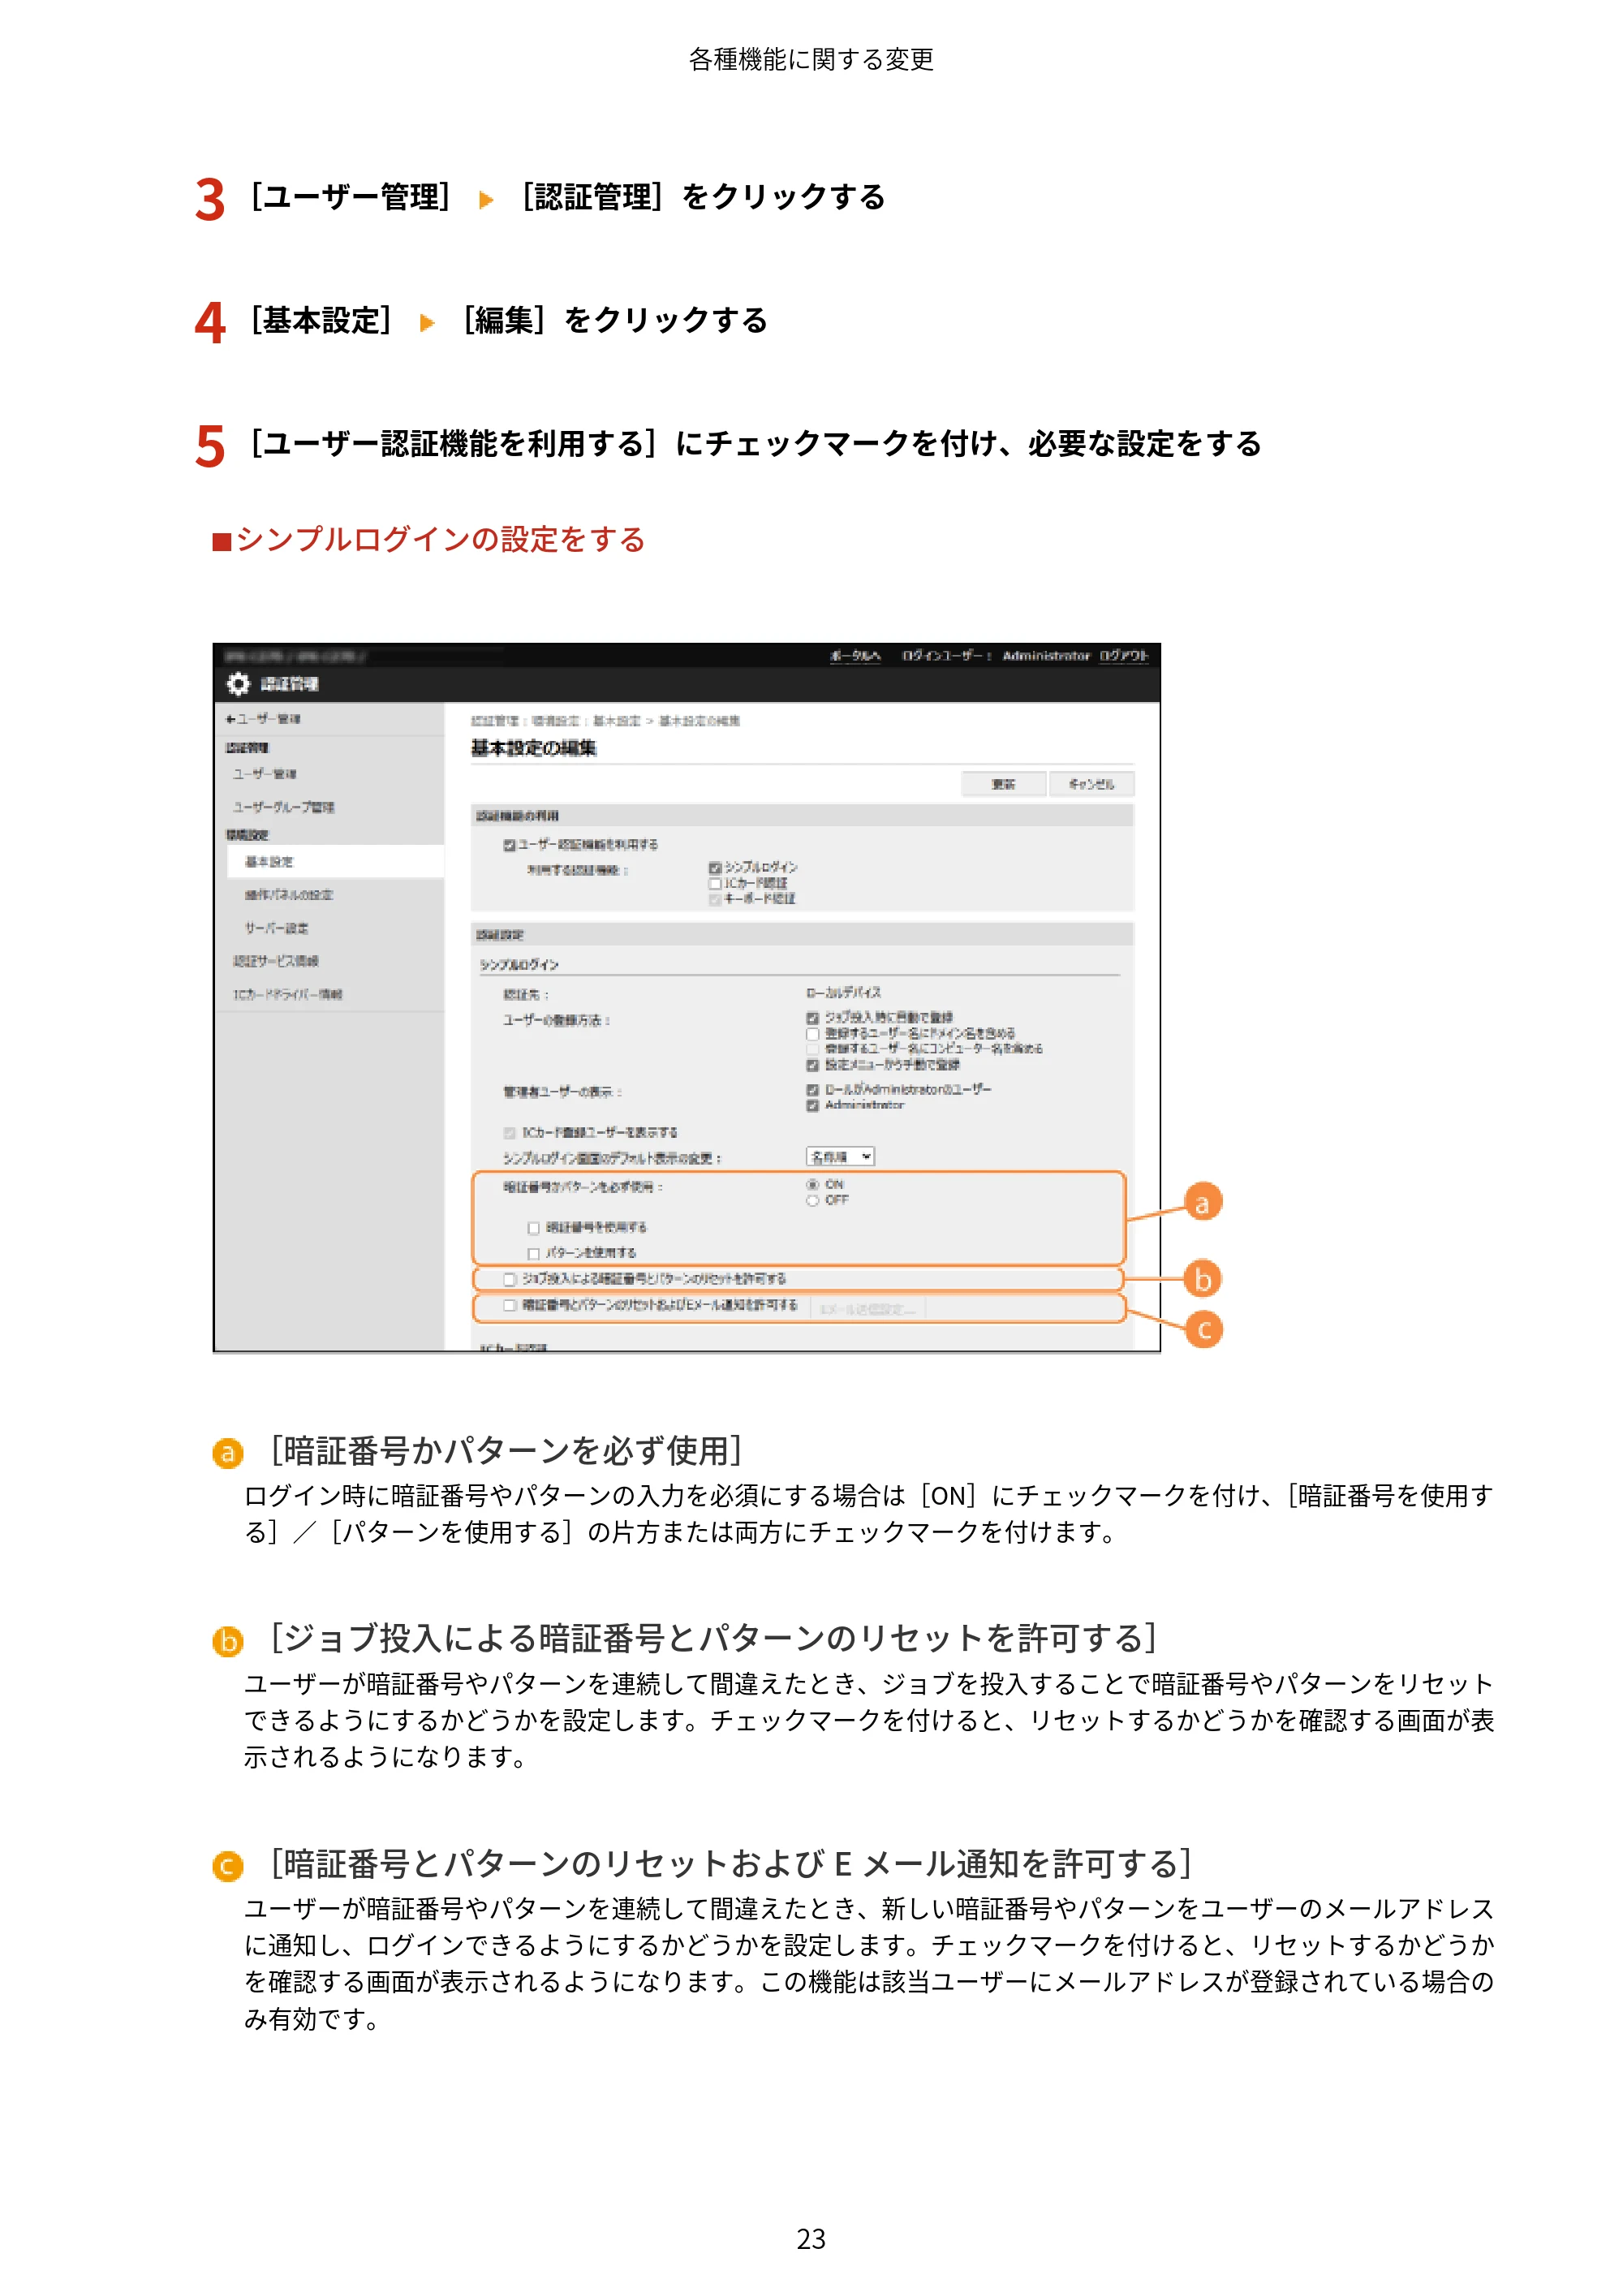The image size is (1623, 2296).
Task: Click the キャンセル button
Action: click(1091, 784)
